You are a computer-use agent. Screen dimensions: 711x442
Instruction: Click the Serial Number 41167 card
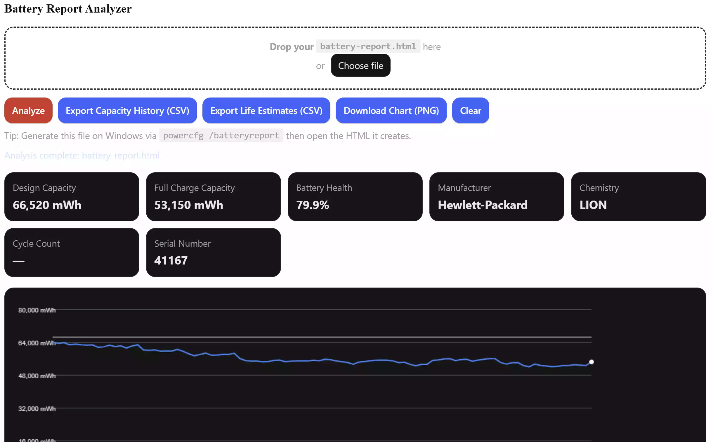pos(213,252)
